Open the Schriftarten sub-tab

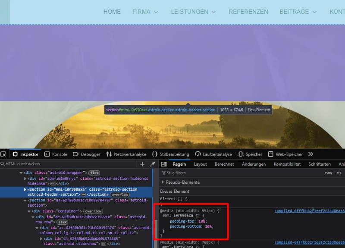tap(320, 164)
